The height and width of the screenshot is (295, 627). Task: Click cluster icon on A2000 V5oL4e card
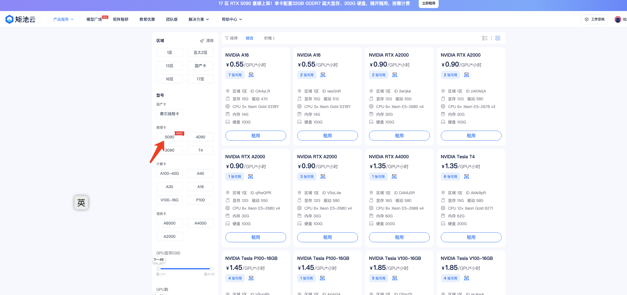(x=323, y=177)
